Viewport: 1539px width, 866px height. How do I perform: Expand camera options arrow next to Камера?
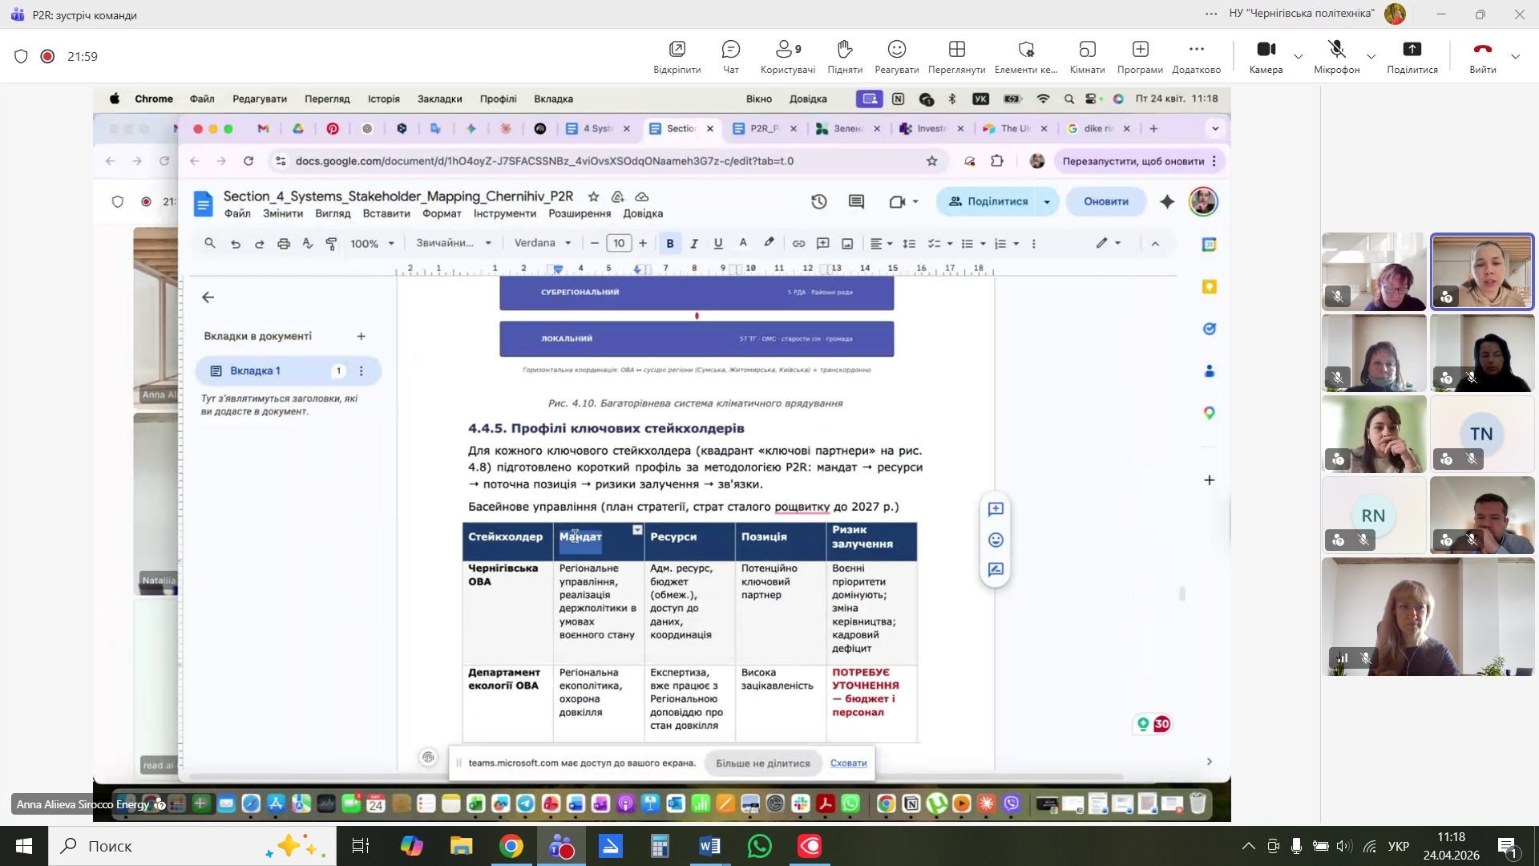[x=1299, y=57]
